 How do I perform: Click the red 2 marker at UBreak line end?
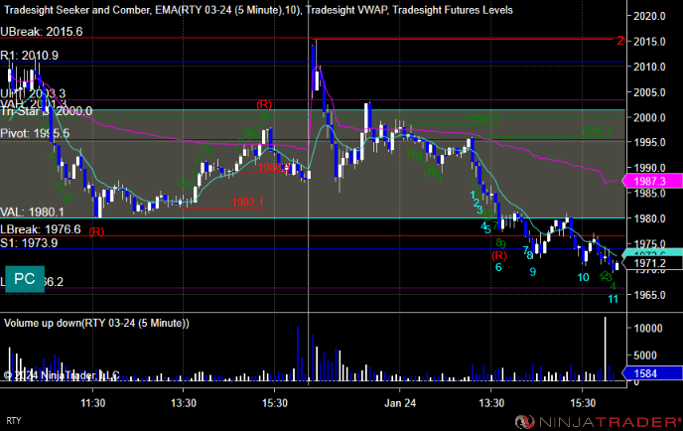point(620,41)
